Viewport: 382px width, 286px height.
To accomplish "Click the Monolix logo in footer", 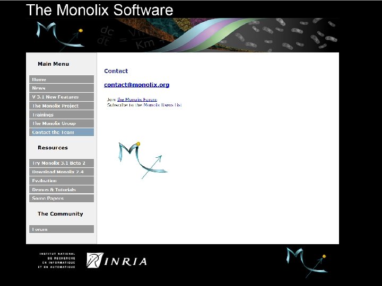I will tap(307, 262).
